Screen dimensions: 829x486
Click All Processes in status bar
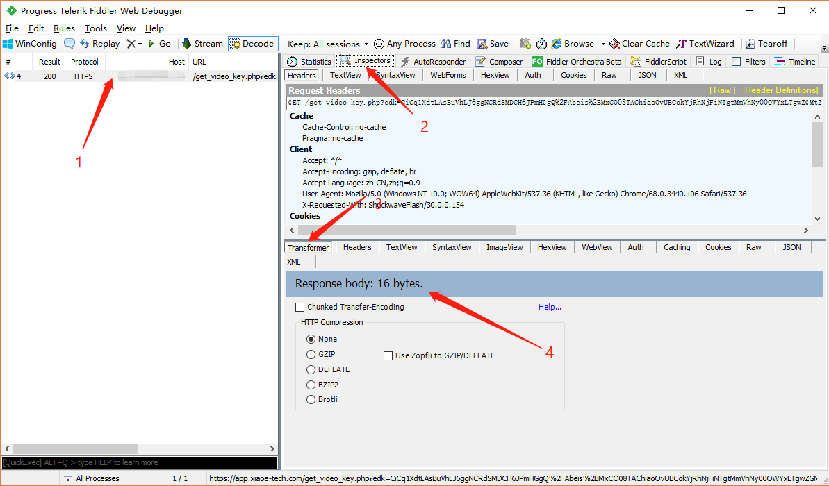pos(92,478)
